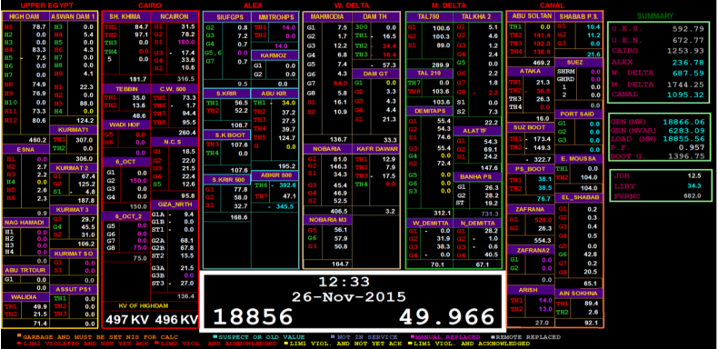Click the CAIRO region title
The width and height of the screenshot is (718, 349).
coord(150,5)
